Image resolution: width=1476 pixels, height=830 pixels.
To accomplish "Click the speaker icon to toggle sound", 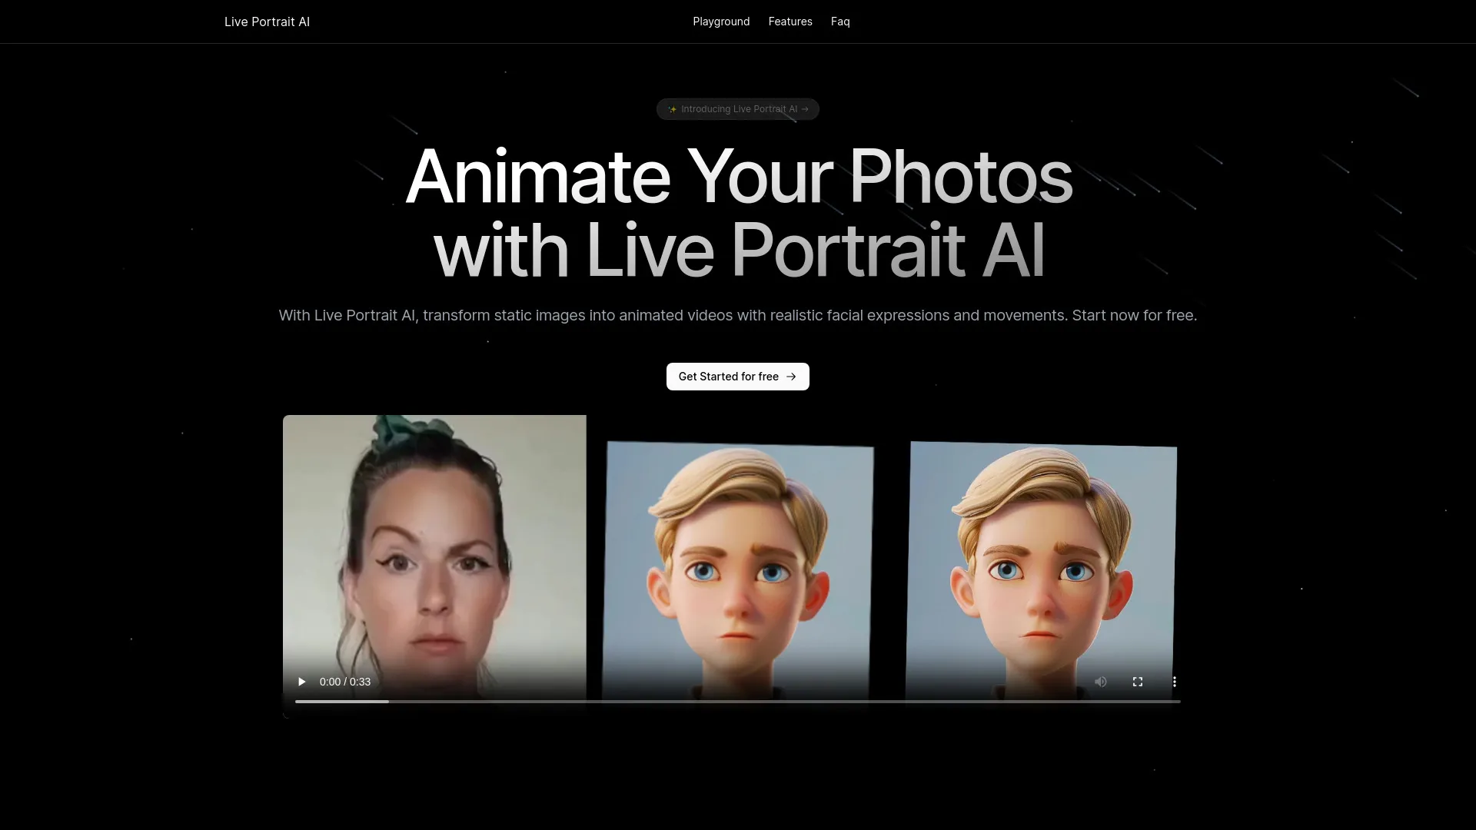I will (x=1100, y=682).
